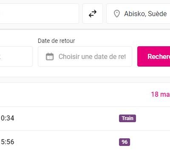This screenshot has height=154, width=170.
Task: Focus the Abisko, Suède destination field
Action: (138, 14)
